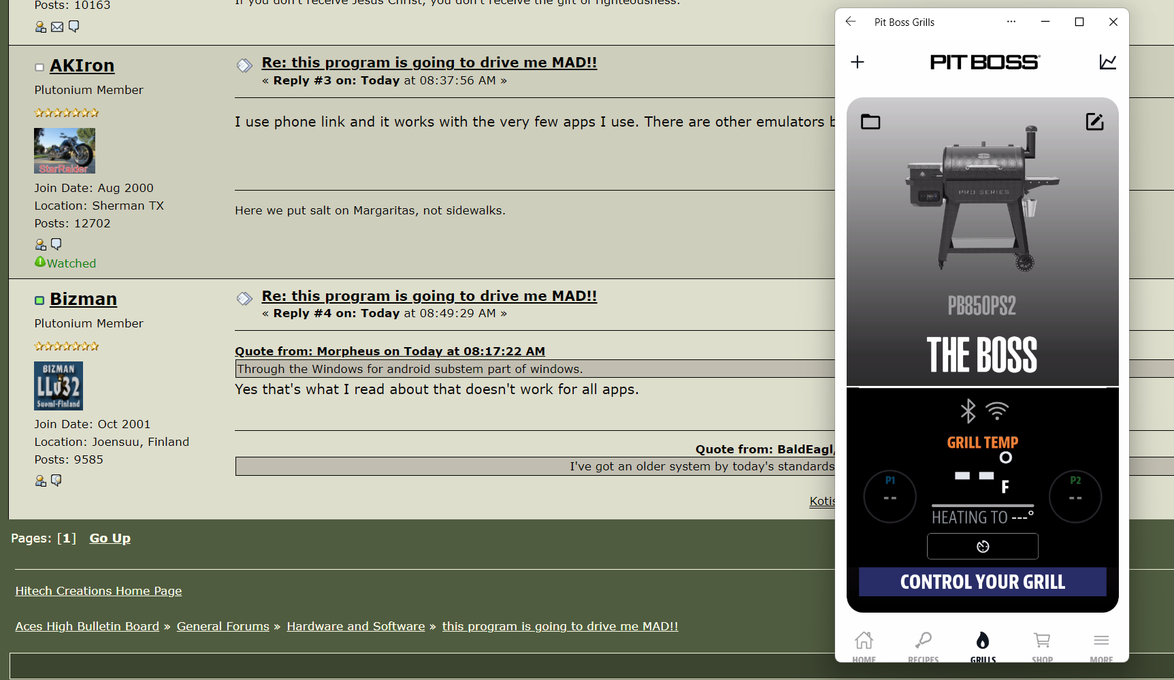Image resolution: width=1174 pixels, height=680 pixels.
Task: Open Hardware and Software breadcrumb link
Action: pyautogui.click(x=356, y=626)
